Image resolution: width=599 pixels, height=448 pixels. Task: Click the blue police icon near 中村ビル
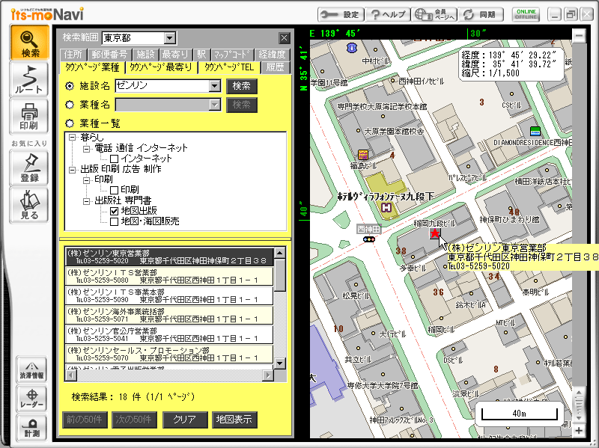tap(351, 48)
